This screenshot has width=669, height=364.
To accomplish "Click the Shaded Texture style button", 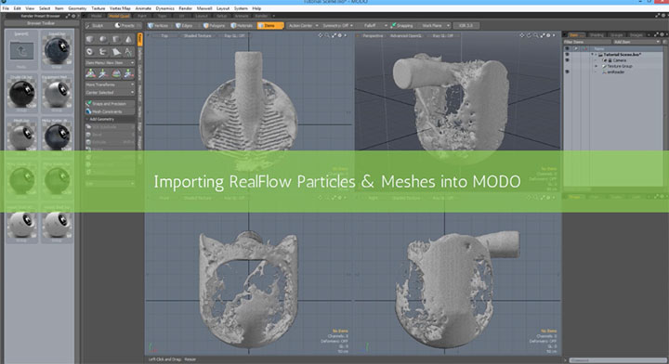I will click(198, 36).
